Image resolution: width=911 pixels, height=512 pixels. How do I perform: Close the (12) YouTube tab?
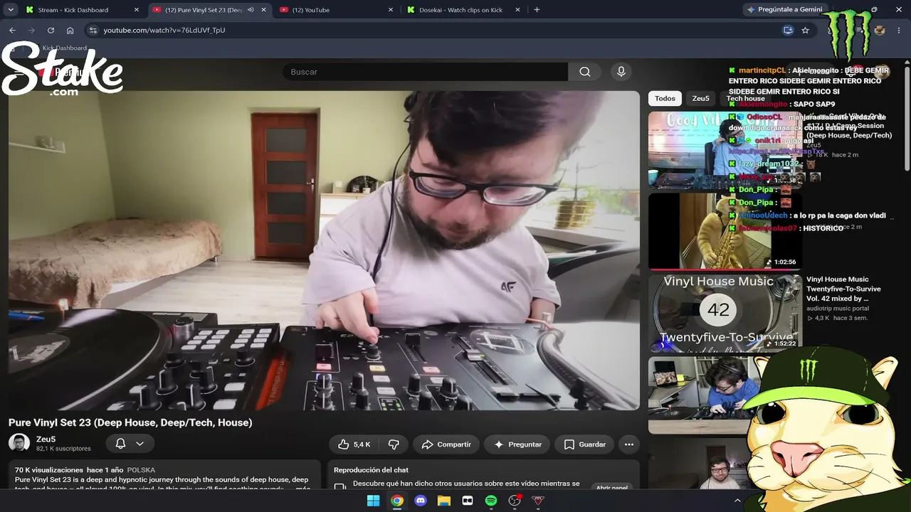pos(391,10)
